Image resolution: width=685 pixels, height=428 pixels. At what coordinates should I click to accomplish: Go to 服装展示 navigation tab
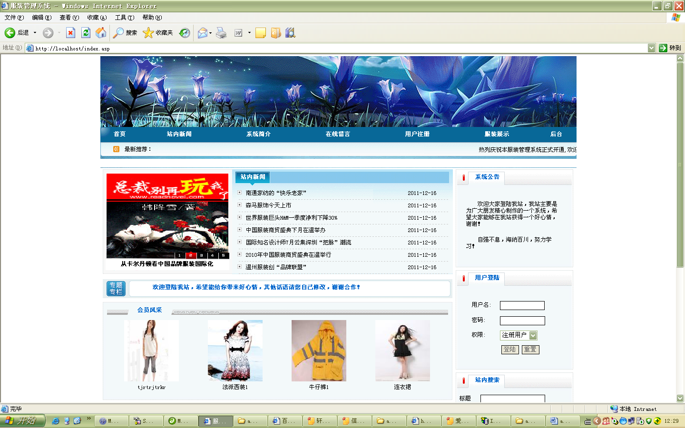click(497, 134)
